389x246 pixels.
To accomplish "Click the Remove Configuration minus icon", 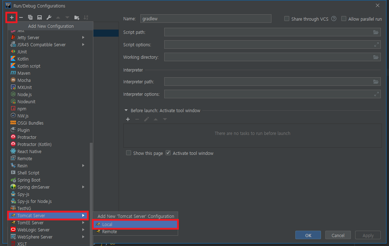I will tap(21, 17).
